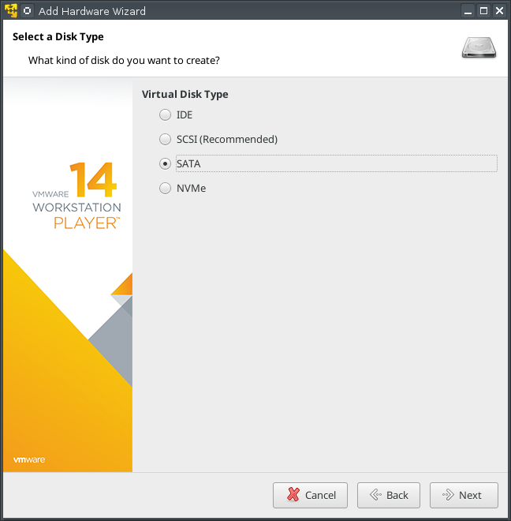Image resolution: width=511 pixels, height=521 pixels.
Task: Maximize the Add Hardware Wizard window
Action: click(483, 11)
